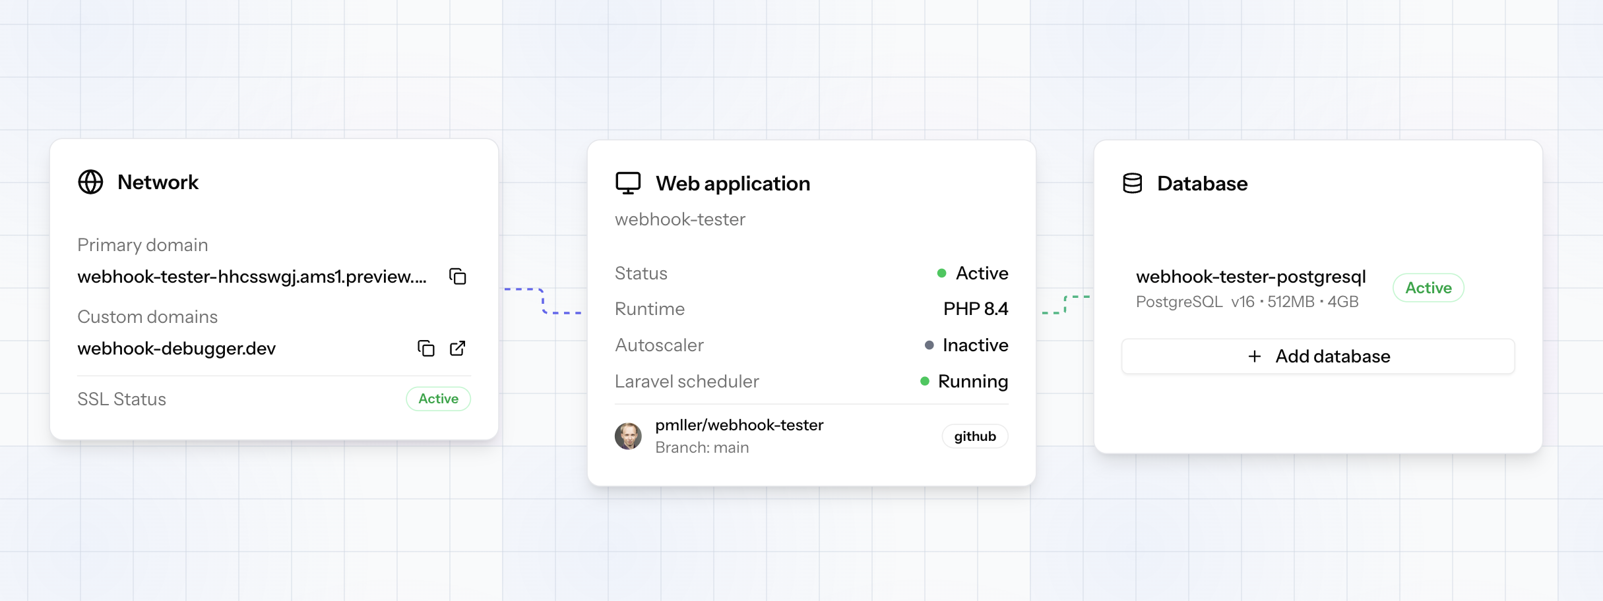Click the monitor icon next to Web application
1603x601 pixels.
(627, 183)
